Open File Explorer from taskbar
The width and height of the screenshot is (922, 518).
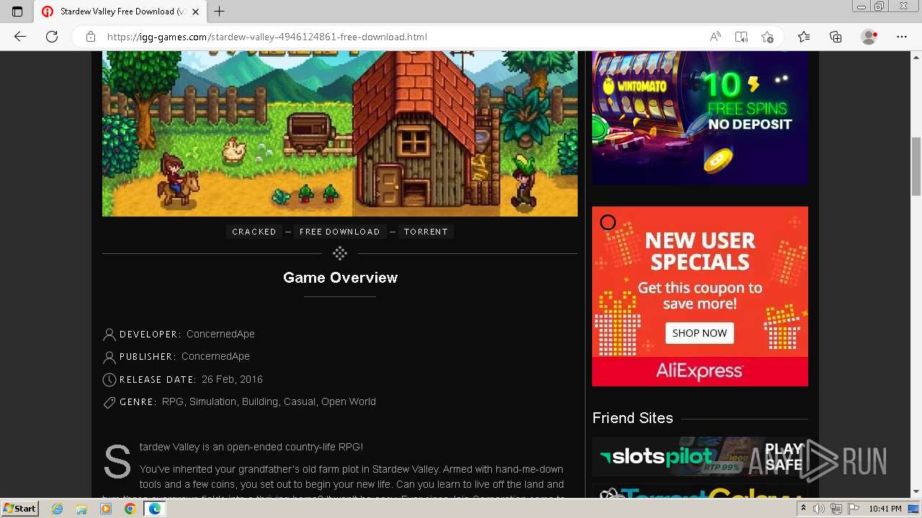pyautogui.click(x=81, y=509)
